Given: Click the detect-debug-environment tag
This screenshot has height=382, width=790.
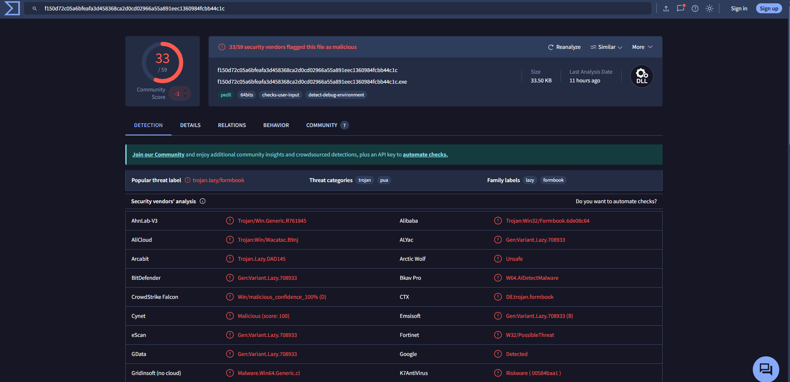Looking at the screenshot, I should click(336, 95).
